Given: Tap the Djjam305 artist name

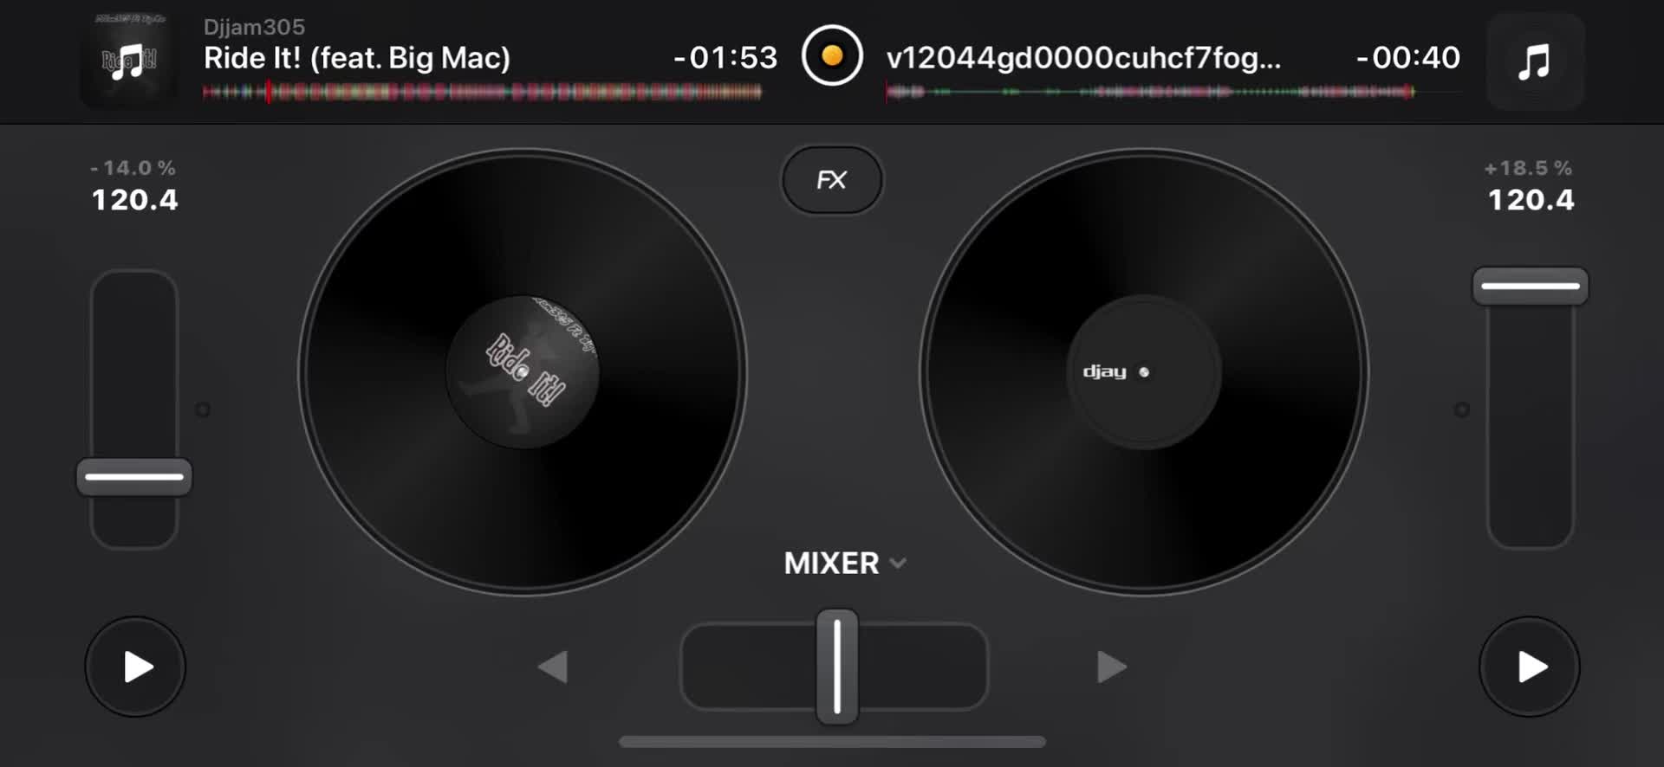Looking at the screenshot, I should coord(254,27).
